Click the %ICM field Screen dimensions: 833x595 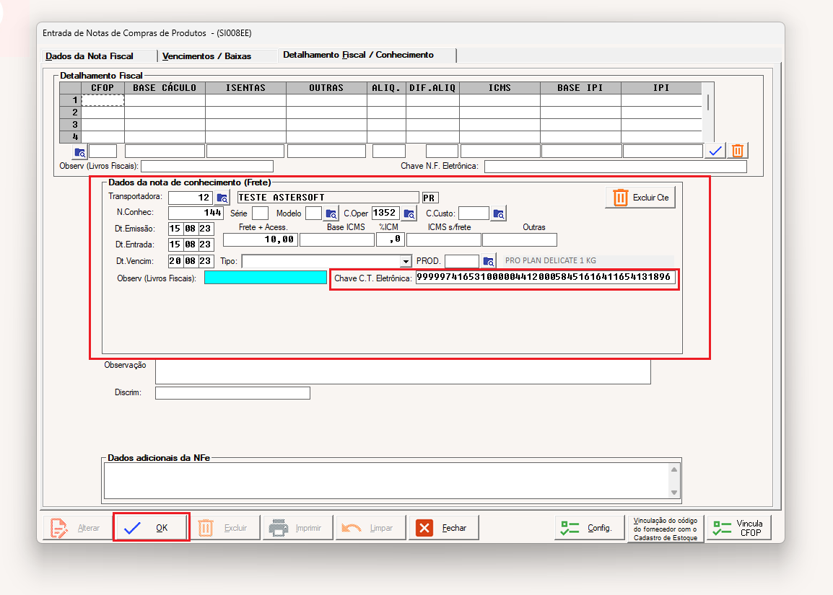point(390,240)
